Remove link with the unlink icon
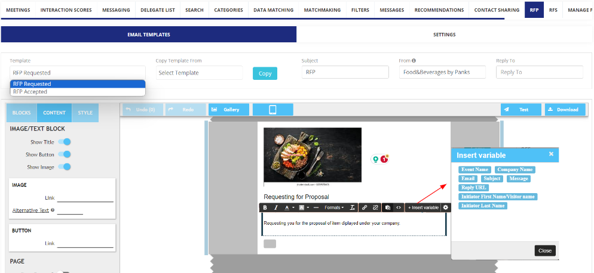This screenshot has width=594, height=273. click(x=375, y=207)
